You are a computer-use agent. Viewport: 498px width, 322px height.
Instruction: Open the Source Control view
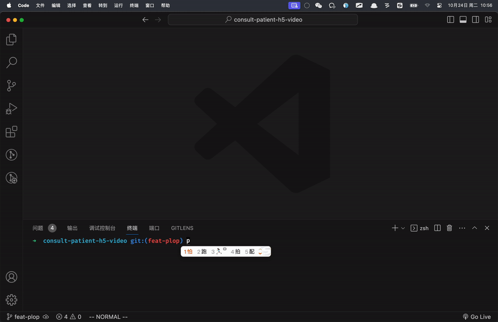click(11, 86)
